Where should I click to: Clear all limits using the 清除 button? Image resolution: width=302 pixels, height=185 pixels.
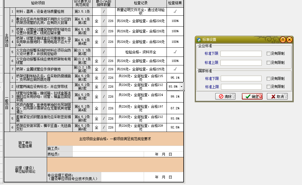226,96
